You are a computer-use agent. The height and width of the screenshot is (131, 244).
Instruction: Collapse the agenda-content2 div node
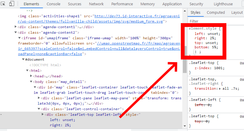[16, 33]
